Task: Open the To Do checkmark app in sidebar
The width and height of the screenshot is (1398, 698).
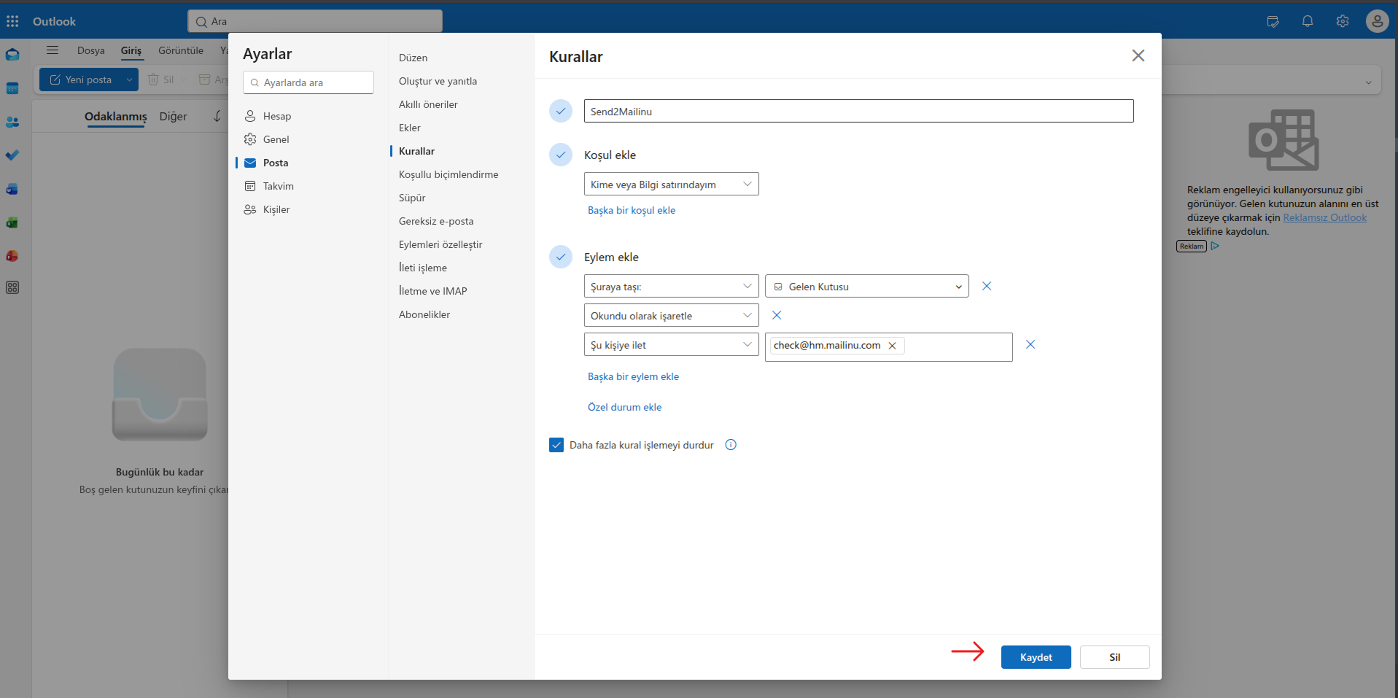Action: point(12,155)
